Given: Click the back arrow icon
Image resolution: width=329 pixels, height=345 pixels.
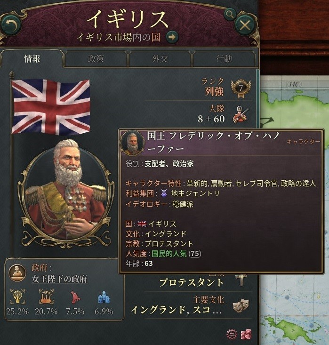Looking at the screenshot, I should click(11, 25).
